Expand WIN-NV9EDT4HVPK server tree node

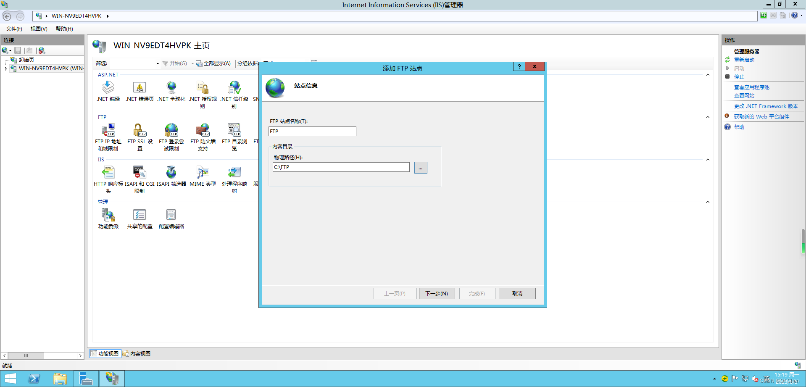pyautogui.click(x=6, y=68)
